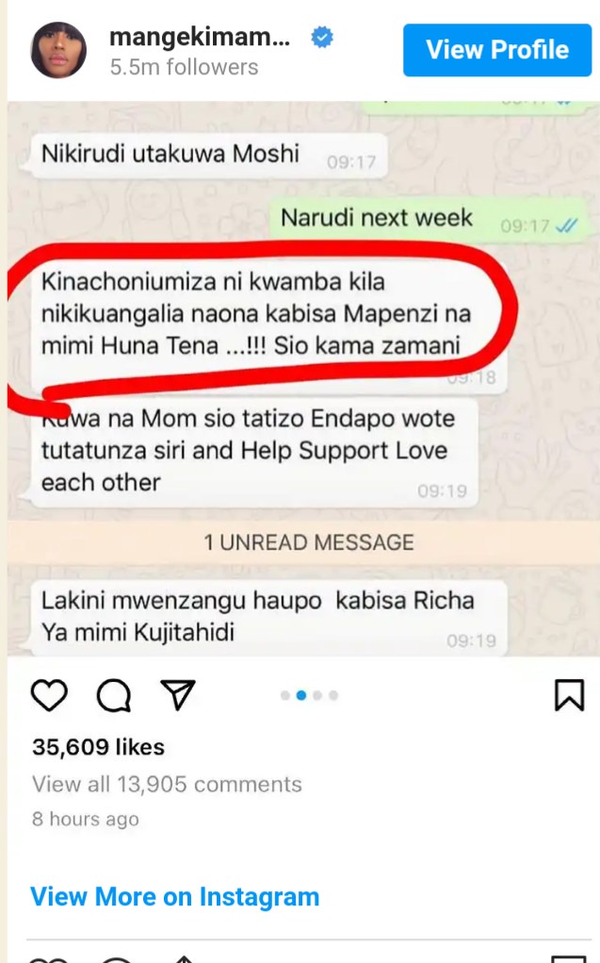Screen dimensions: 600x963
Task: Share post using the paper plane icon
Action: [x=178, y=694]
